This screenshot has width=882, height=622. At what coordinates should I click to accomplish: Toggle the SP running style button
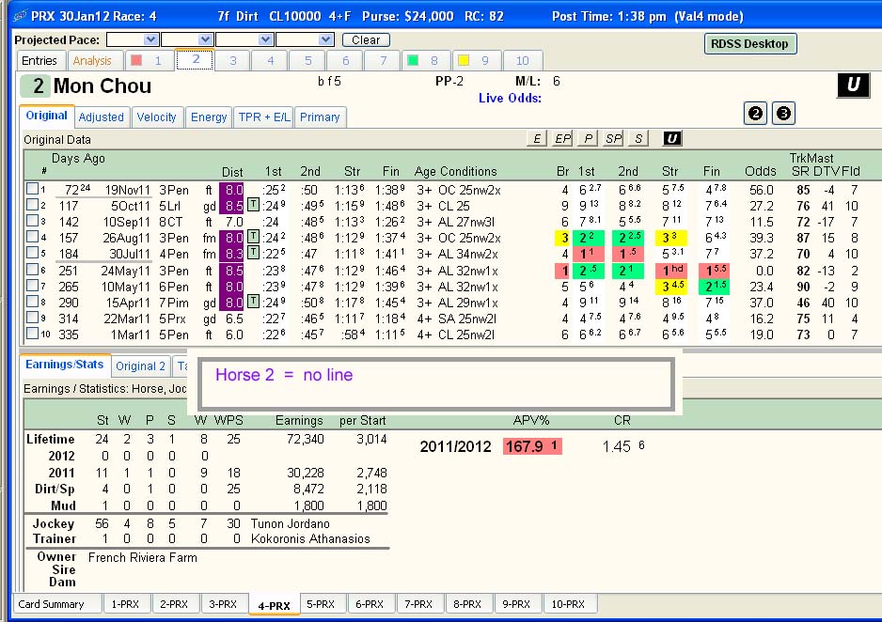point(613,138)
